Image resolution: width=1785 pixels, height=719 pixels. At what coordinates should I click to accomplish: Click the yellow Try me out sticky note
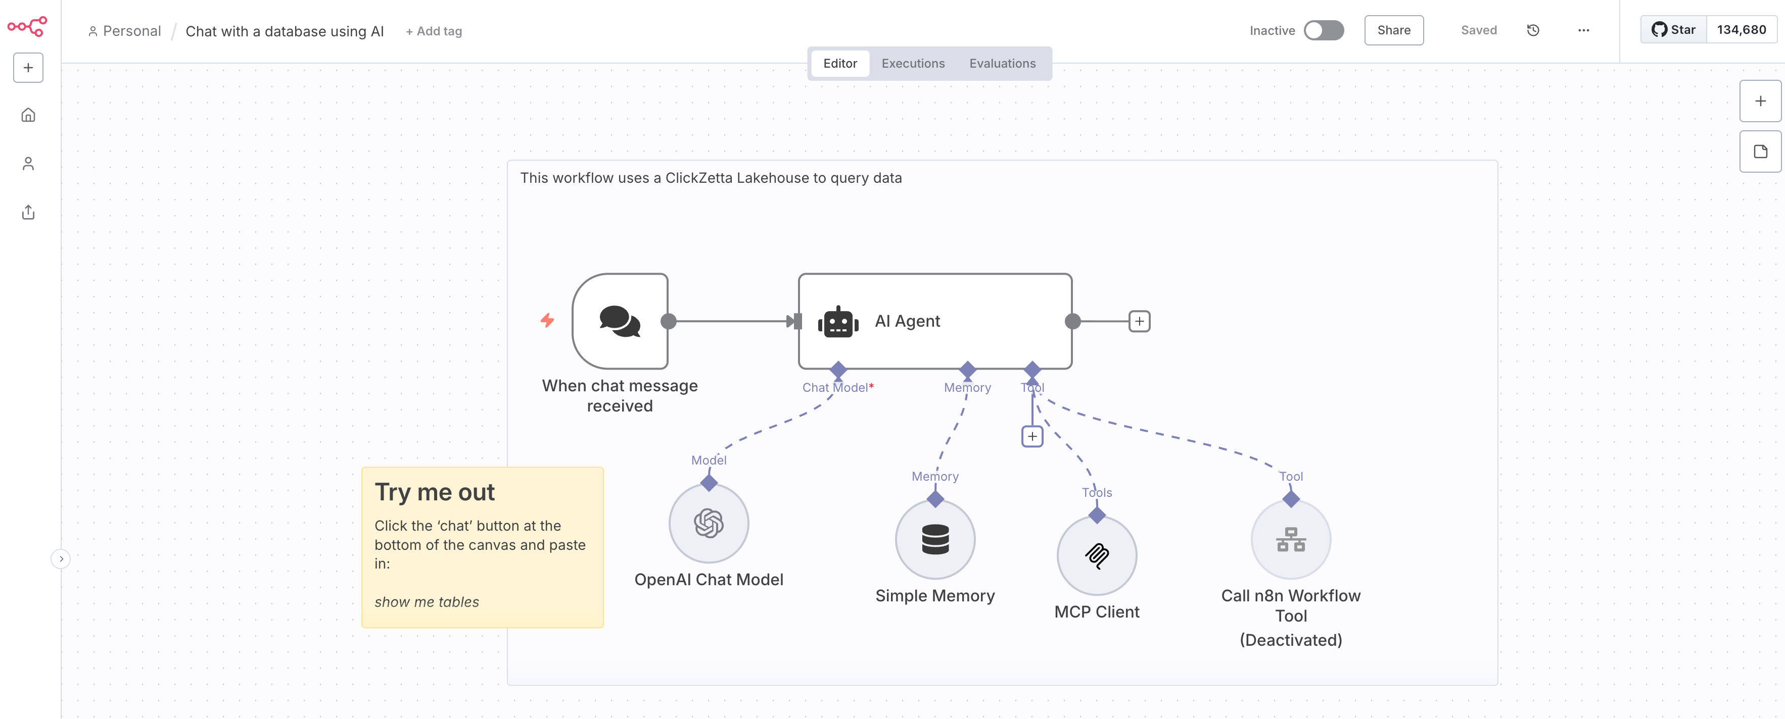pos(482,547)
